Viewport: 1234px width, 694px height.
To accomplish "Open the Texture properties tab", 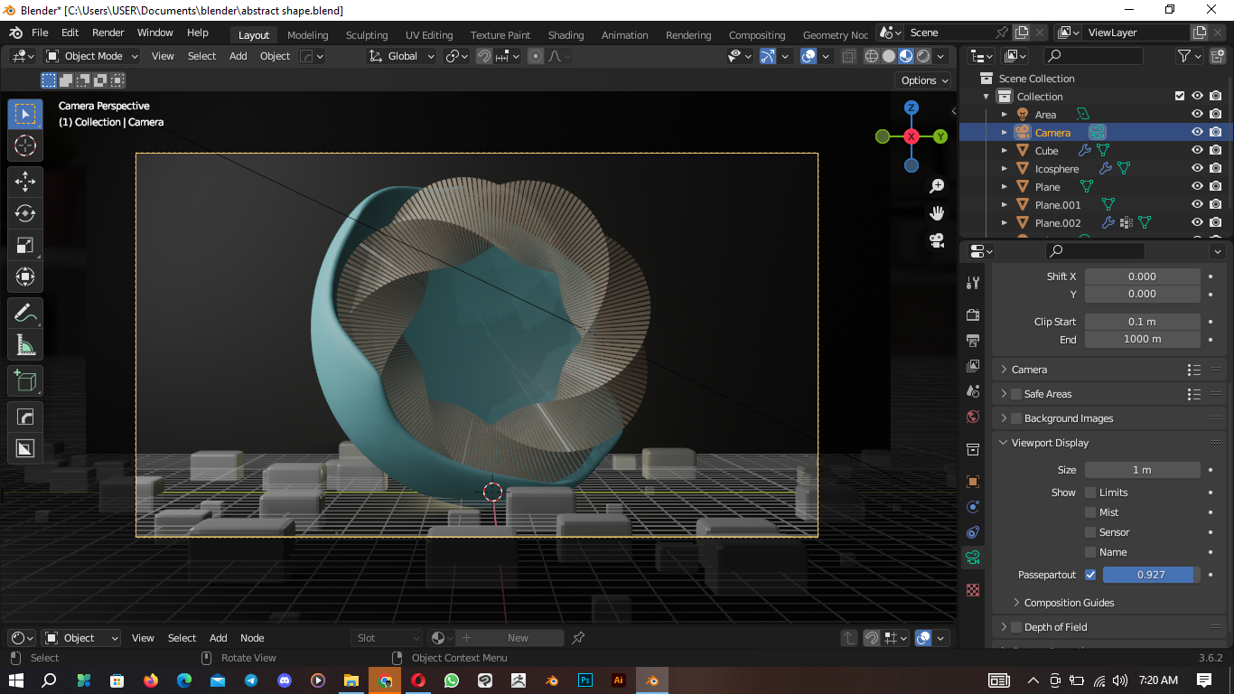I will click(x=973, y=590).
